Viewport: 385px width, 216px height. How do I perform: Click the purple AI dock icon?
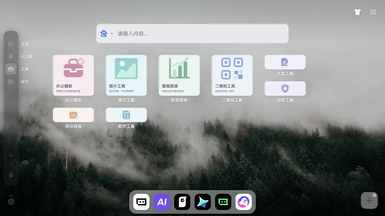pos(162,202)
